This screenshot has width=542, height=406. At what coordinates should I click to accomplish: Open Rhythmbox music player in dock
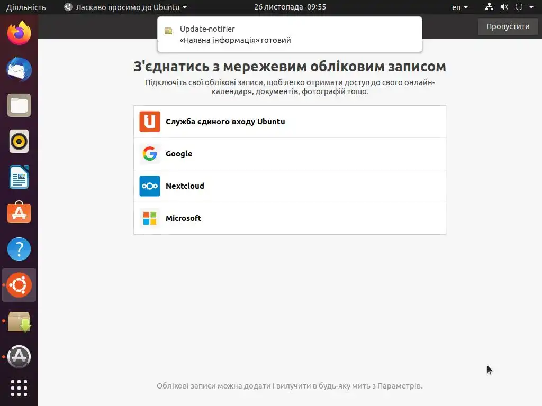[x=19, y=141]
